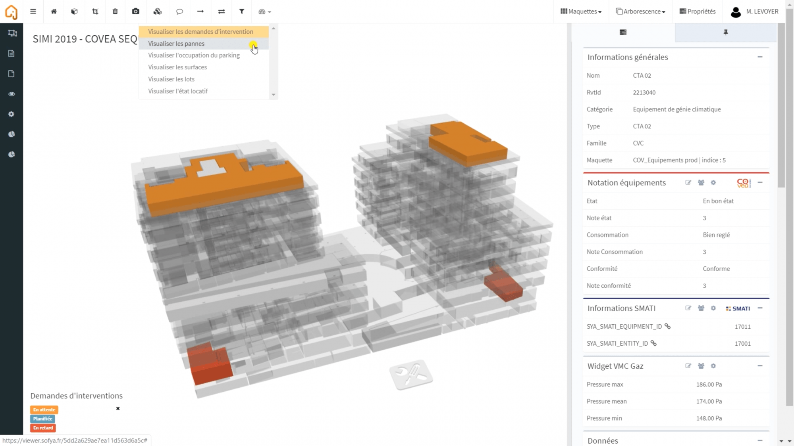Click the Propriétés button
The width and height of the screenshot is (794, 446).
coord(698,11)
